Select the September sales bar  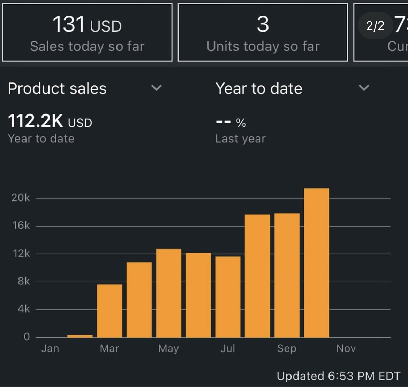click(x=287, y=275)
